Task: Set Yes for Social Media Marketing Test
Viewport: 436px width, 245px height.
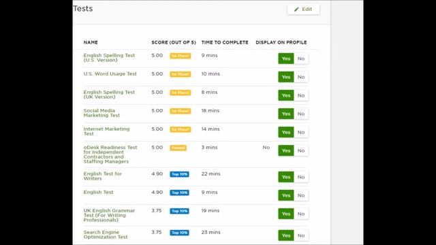Action: (286, 114)
